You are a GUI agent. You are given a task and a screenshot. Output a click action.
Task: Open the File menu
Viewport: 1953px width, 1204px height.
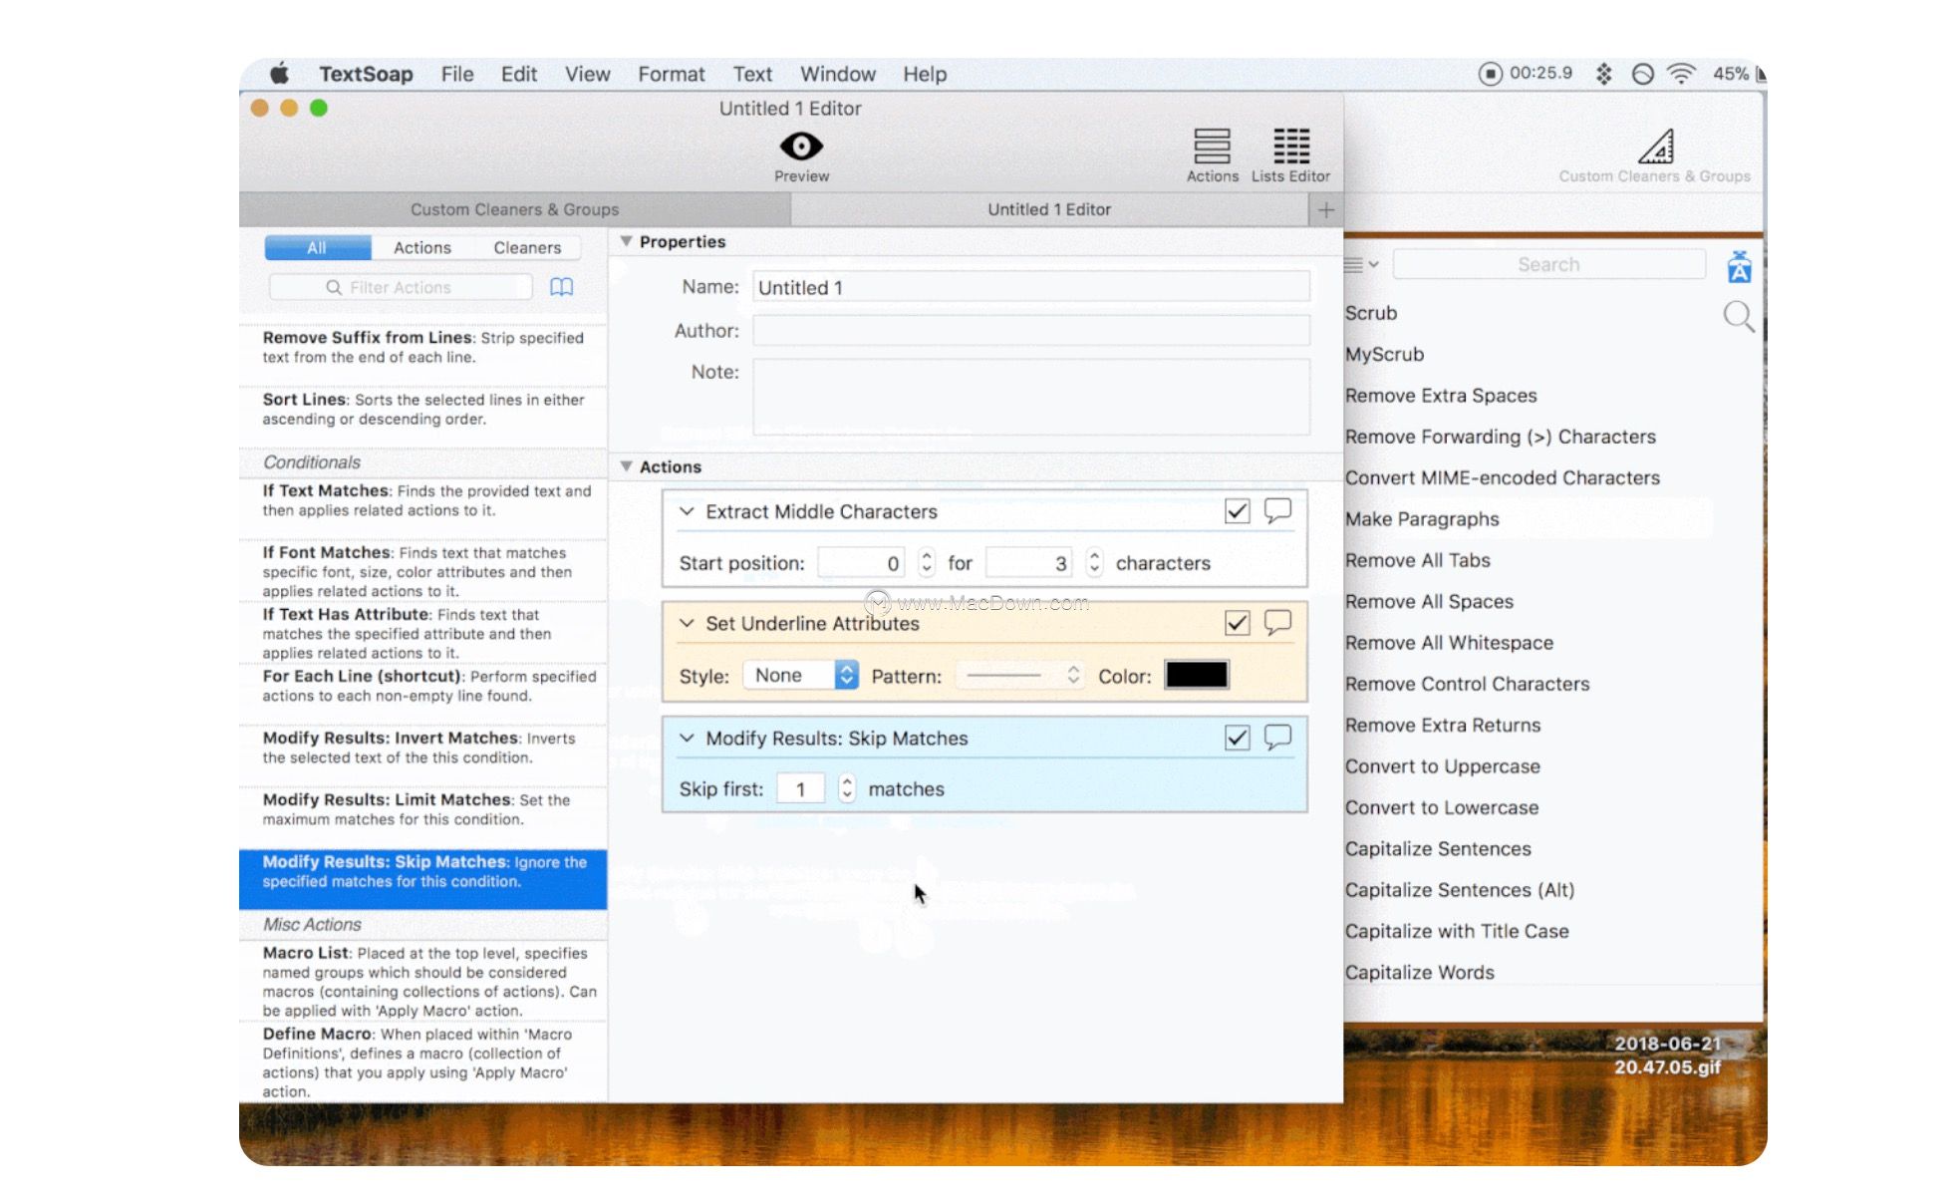coord(457,74)
